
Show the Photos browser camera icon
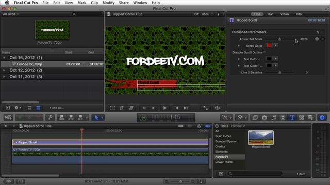265,118
